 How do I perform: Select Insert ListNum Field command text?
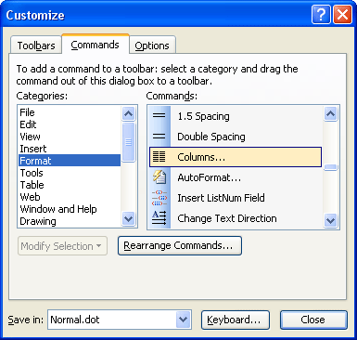tap(221, 198)
